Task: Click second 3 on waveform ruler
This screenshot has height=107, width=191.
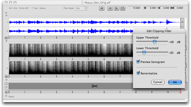Action: (x=57, y=38)
